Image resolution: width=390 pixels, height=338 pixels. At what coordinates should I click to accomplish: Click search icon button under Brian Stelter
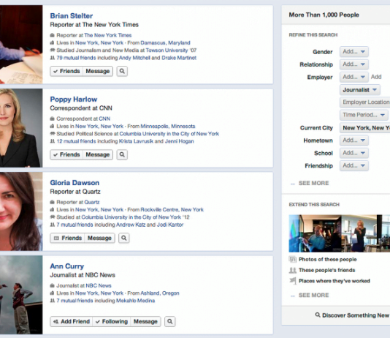122,71
